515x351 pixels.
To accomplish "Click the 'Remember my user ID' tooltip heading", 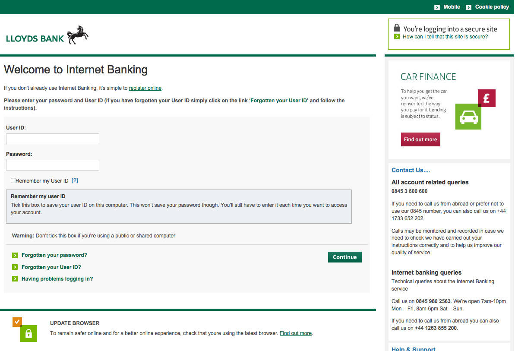I will click(x=38, y=196).
